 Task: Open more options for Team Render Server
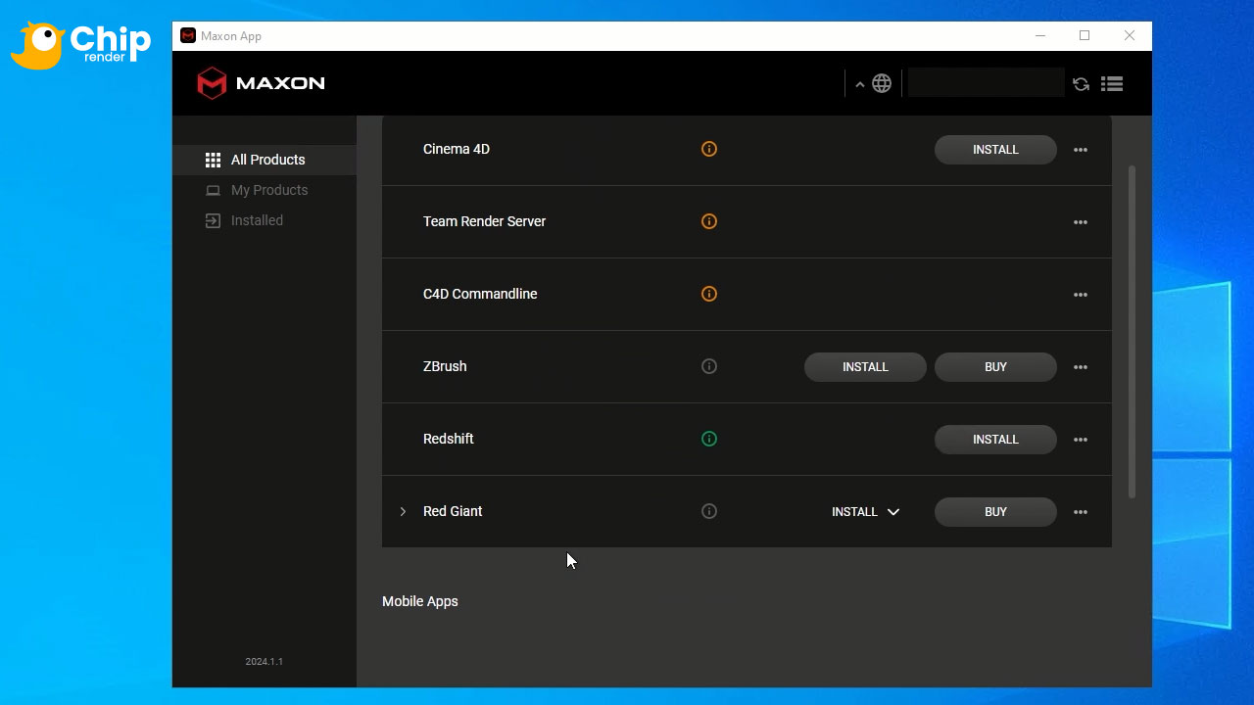pyautogui.click(x=1081, y=222)
